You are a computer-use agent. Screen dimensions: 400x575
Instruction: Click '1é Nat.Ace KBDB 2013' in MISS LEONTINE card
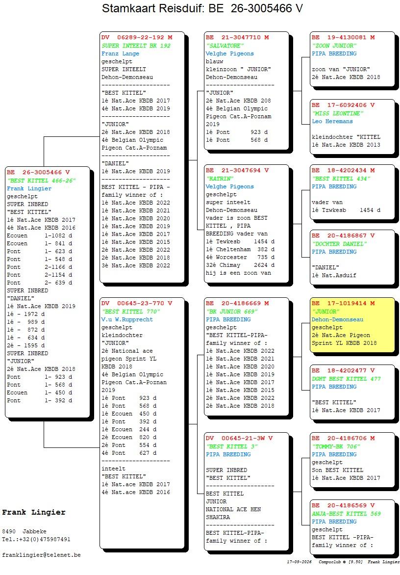click(x=346, y=145)
